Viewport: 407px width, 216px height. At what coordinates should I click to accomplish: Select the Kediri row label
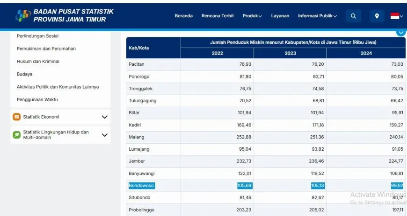[135, 125]
